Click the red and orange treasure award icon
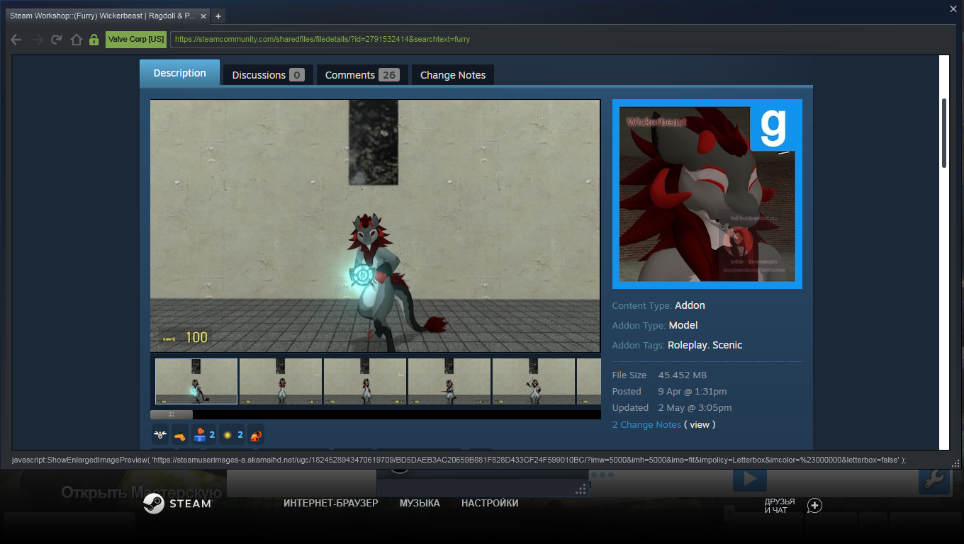The width and height of the screenshot is (964, 544). click(256, 435)
